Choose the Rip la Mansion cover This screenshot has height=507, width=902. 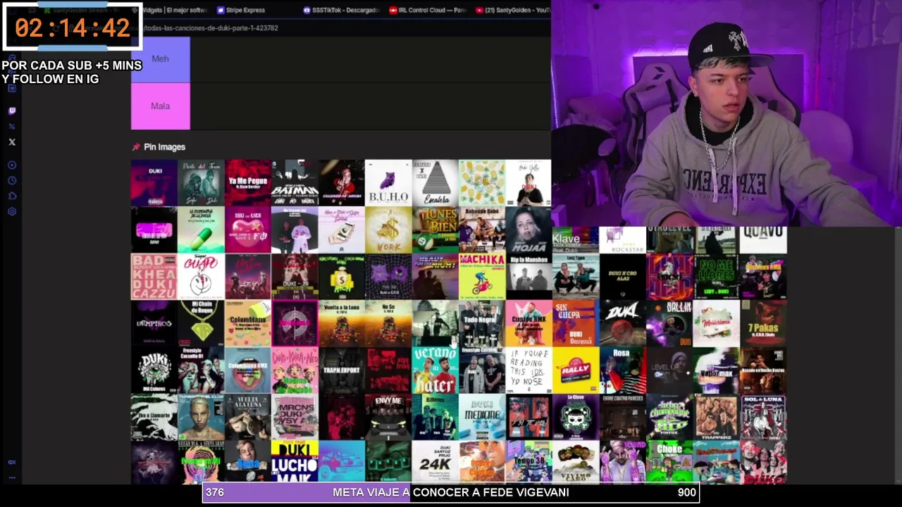tap(529, 277)
